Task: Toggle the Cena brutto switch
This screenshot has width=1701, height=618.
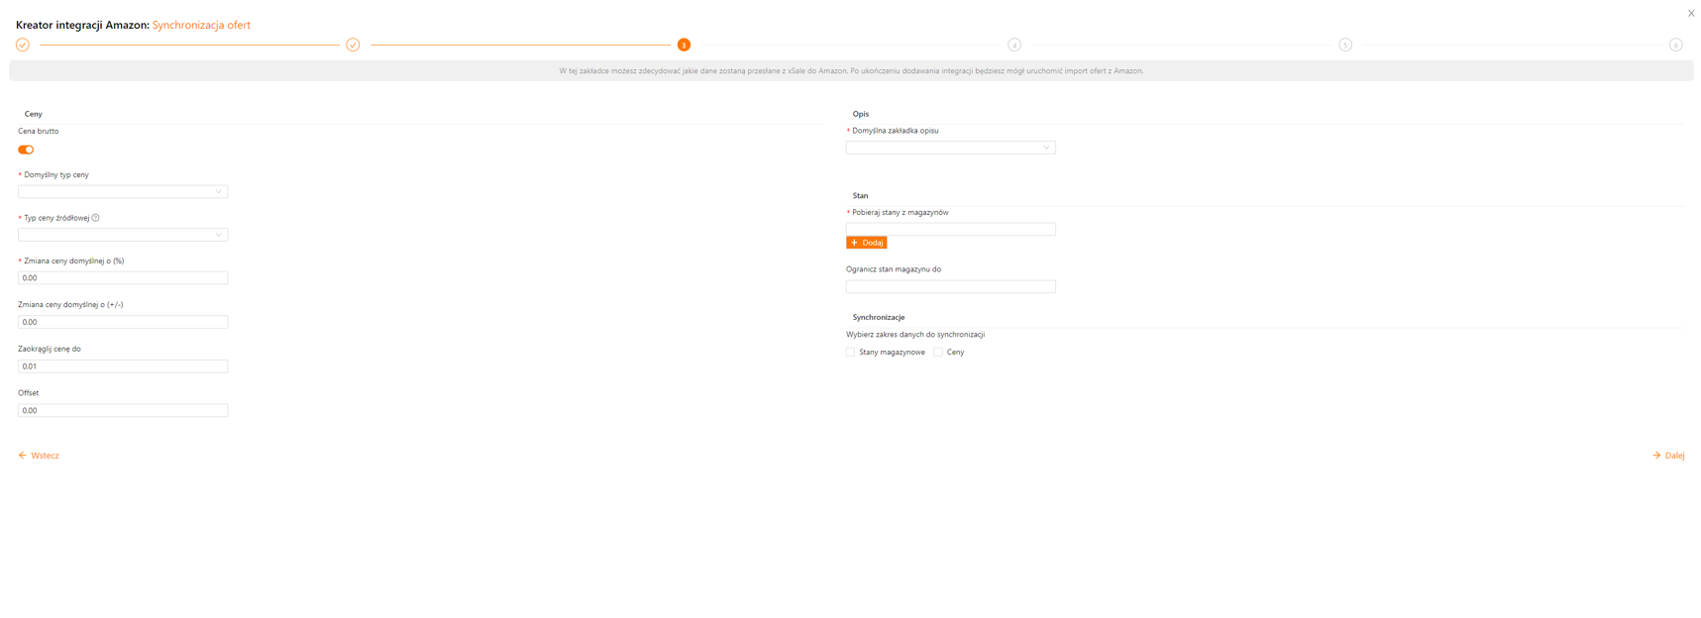Action: pyautogui.click(x=26, y=150)
